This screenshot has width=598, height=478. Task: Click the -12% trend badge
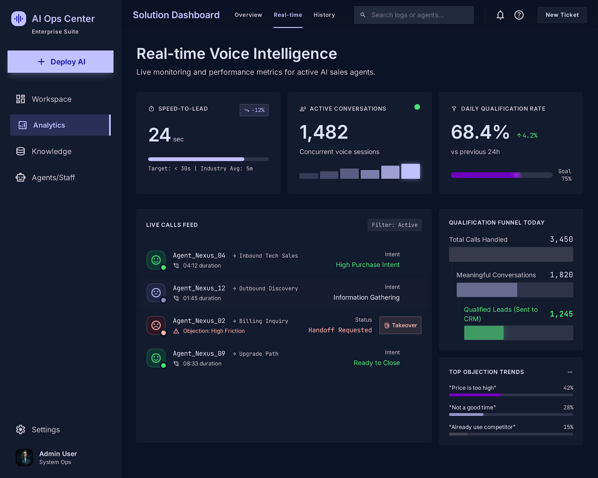pos(254,110)
